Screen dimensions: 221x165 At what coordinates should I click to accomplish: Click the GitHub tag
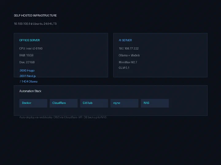(94, 103)
